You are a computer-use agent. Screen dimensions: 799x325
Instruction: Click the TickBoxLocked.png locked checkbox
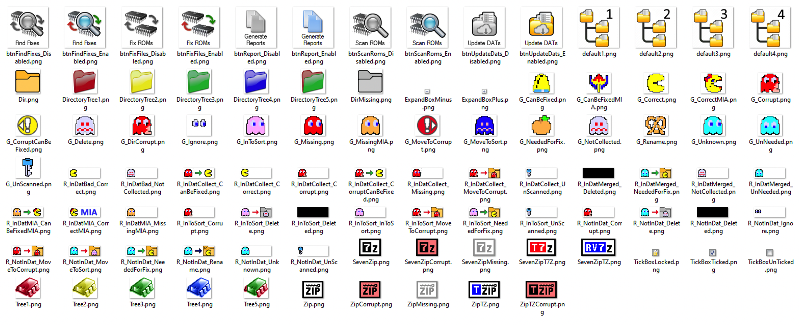click(655, 252)
